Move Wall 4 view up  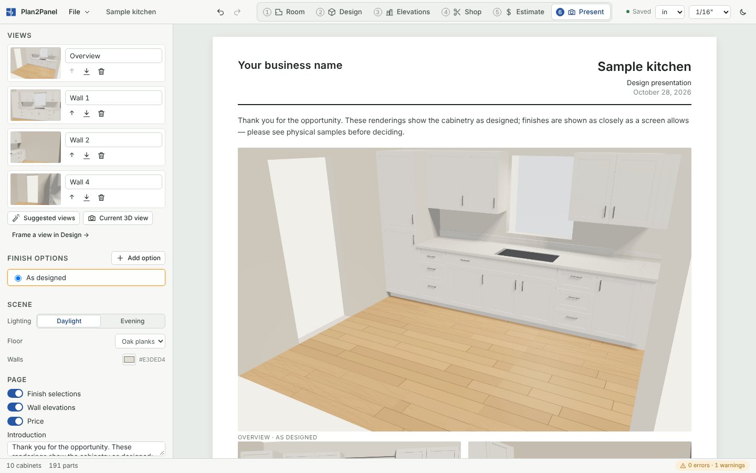pos(72,198)
